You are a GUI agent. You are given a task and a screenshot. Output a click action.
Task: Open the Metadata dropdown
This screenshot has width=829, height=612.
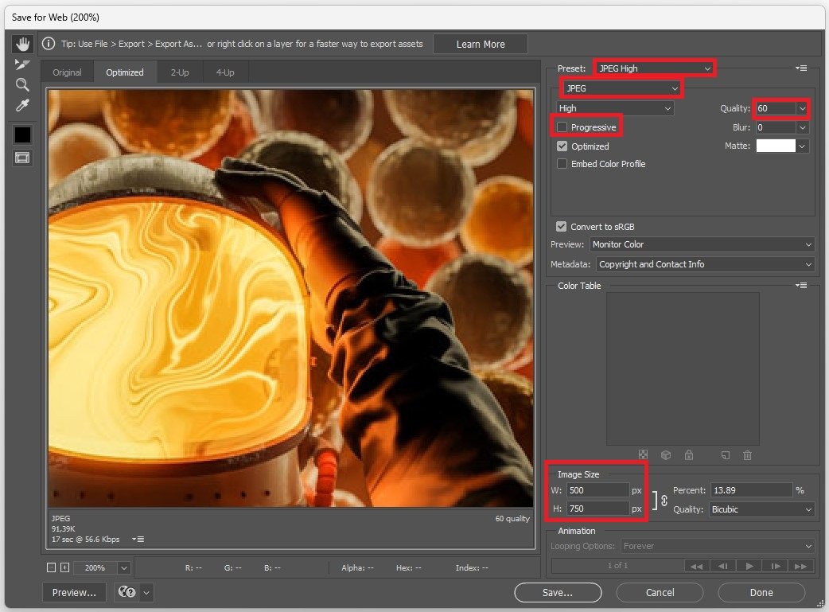(x=705, y=264)
